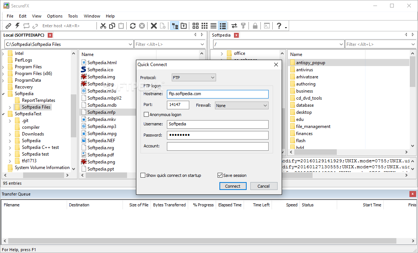Click the file Properties icon in toolbar
The height and width of the screenshot is (253, 418).
162,26
